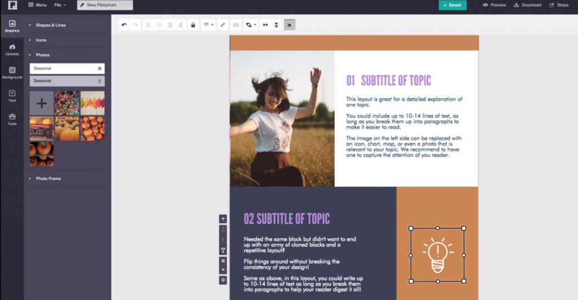Click the Copy icon in toolbar
The height and width of the screenshot is (300, 578).
[159, 25]
